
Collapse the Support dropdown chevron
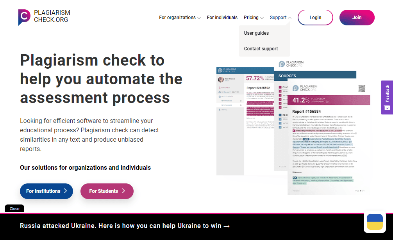tap(289, 18)
